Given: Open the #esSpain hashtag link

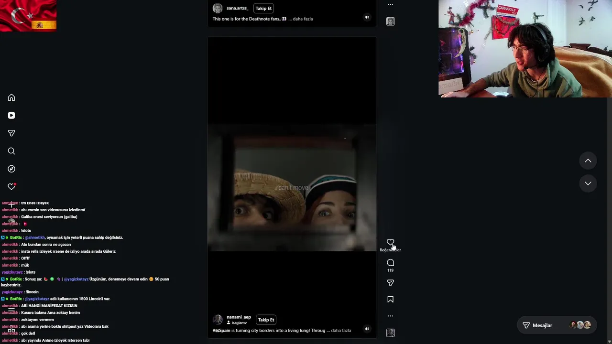Looking at the screenshot, I should (x=221, y=331).
